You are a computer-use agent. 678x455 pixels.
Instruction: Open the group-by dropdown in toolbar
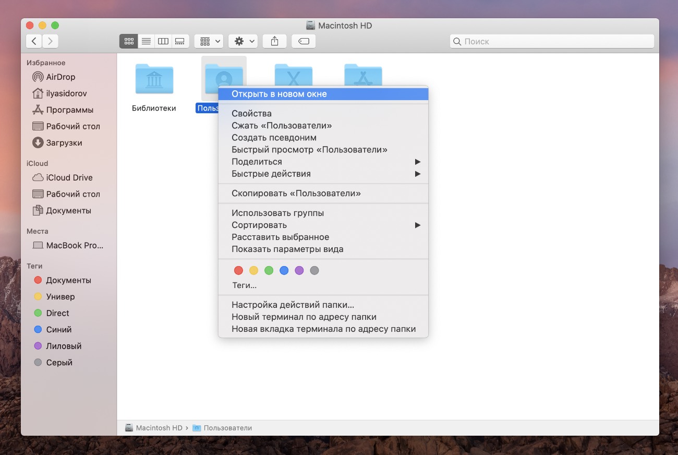click(x=209, y=41)
